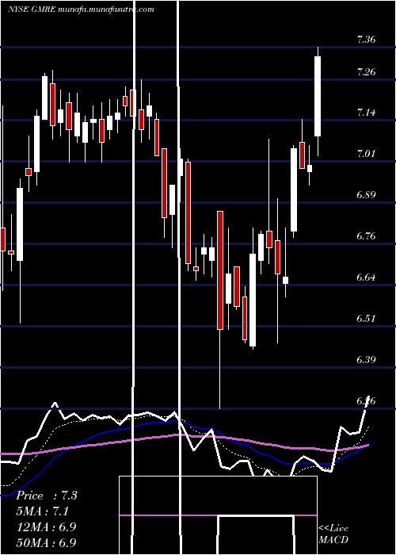This screenshot has height=555, width=396.
Task: Click the 6.51 price axis label
Action: (366, 318)
